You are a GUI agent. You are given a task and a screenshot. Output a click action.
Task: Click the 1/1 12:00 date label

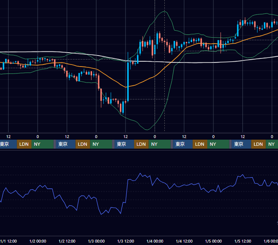[x=9, y=241]
